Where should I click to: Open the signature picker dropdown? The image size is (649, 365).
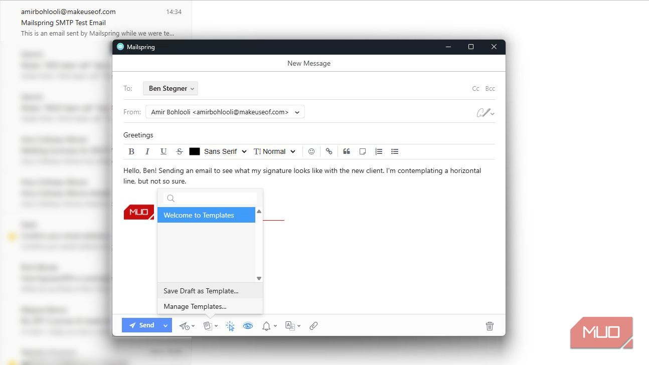pyautogui.click(x=485, y=113)
